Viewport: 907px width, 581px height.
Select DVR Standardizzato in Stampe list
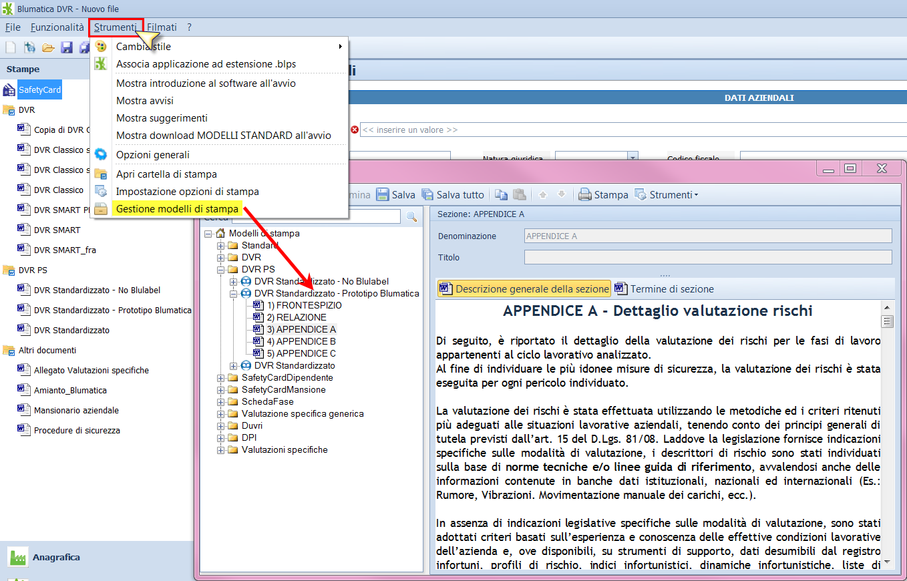pyautogui.click(x=71, y=330)
